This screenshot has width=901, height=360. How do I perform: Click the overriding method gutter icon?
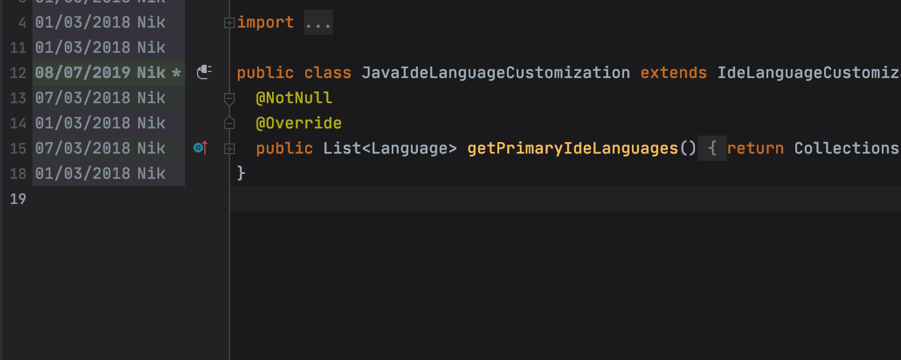point(201,148)
